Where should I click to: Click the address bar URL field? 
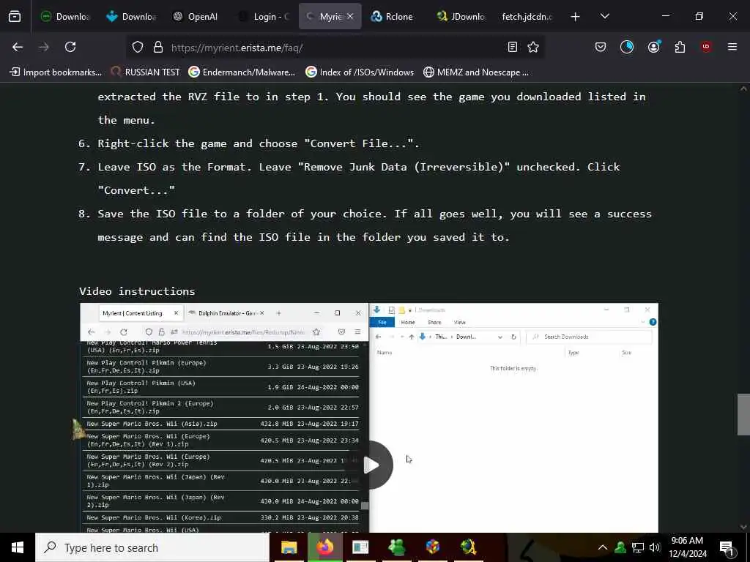[335, 48]
